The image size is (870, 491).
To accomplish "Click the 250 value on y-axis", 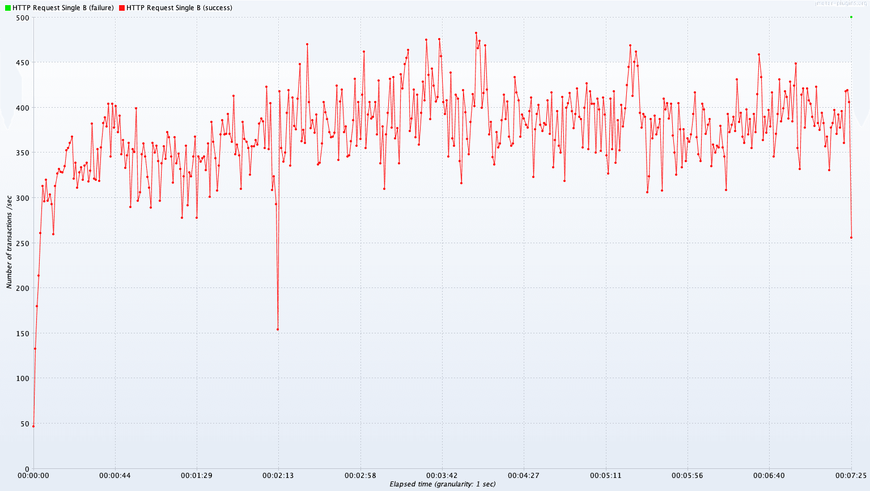I will (x=23, y=243).
